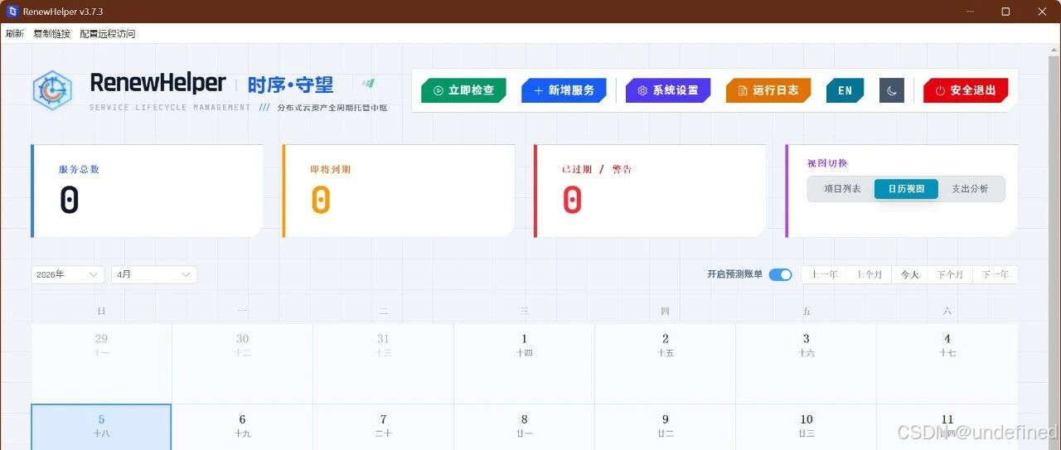
Task: Go to 下一年 next year
Action: (995, 274)
